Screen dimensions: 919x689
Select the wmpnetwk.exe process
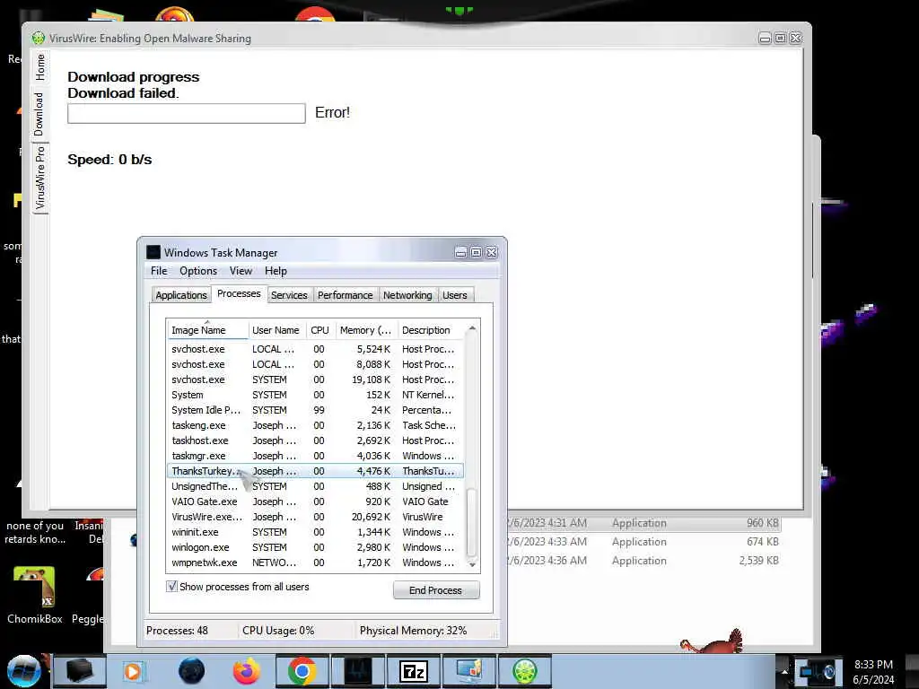(315, 563)
